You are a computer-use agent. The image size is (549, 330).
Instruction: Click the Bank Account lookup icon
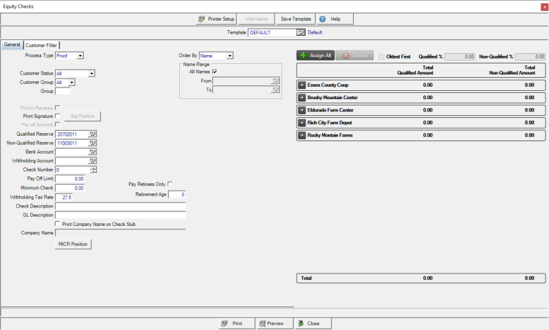point(93,152)
